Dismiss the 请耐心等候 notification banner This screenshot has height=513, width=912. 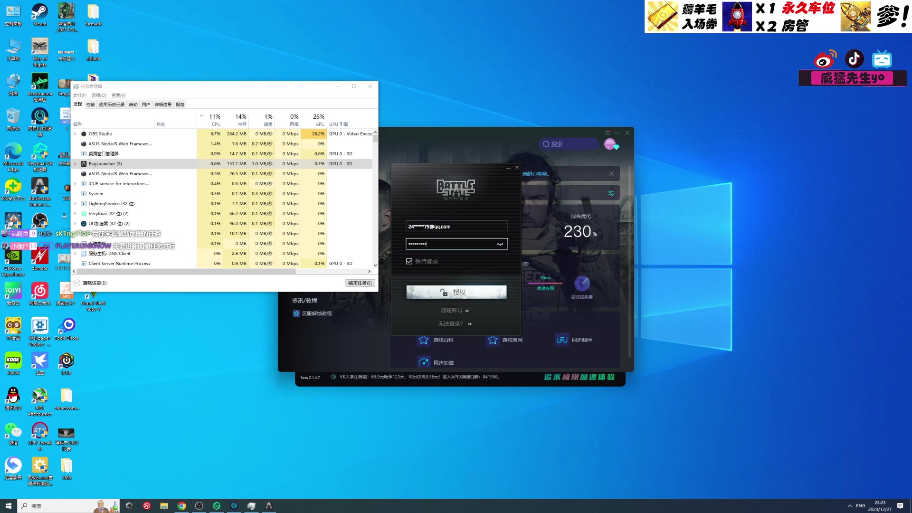click(612, 174)
